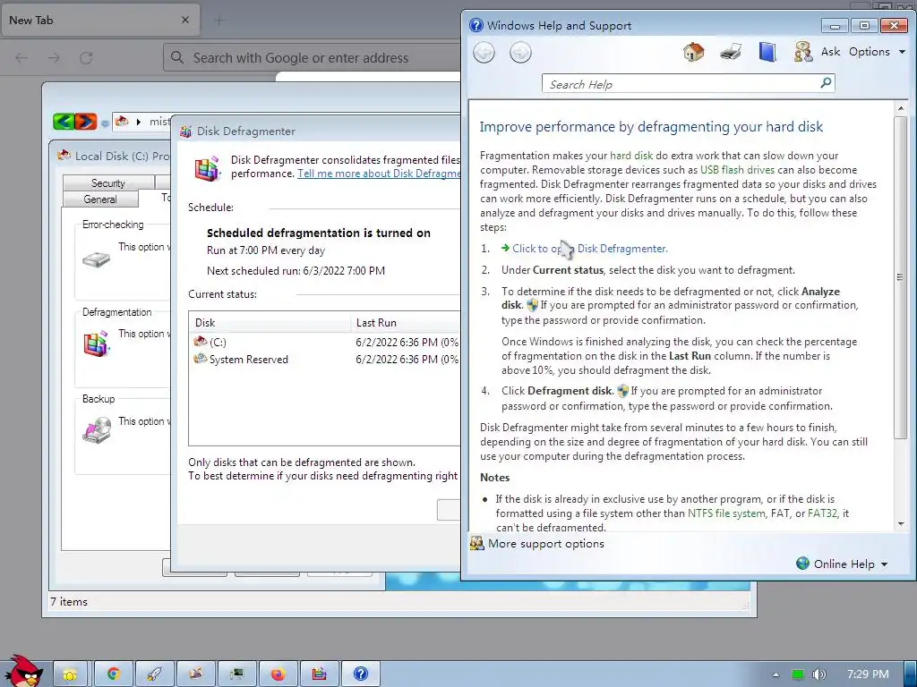Open Help and Support home page
917x687 pixels.
(694, 52)
